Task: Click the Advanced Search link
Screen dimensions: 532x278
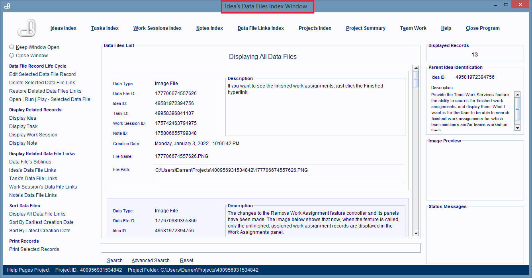Action: click(151, 261)
